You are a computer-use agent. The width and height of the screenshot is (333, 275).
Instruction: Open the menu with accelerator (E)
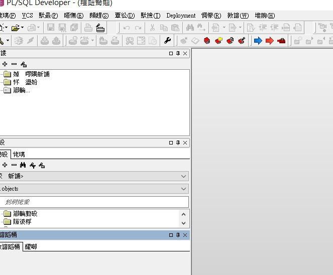click(74, 16)
